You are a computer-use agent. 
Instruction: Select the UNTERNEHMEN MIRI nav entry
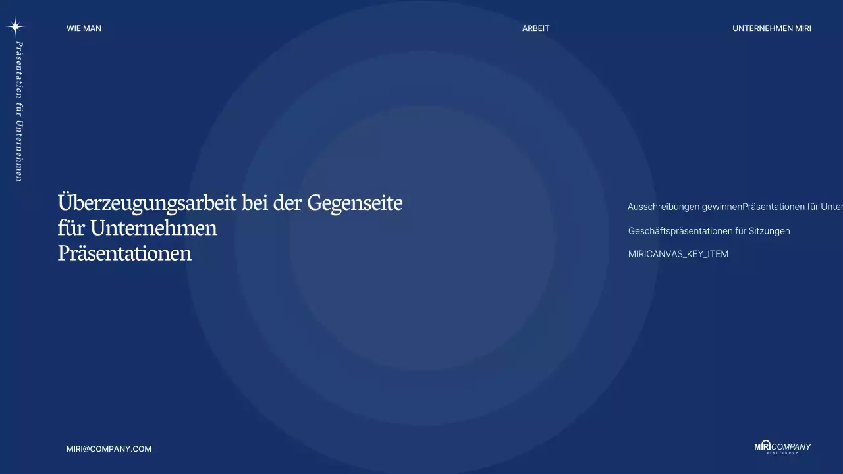point(771,28)
